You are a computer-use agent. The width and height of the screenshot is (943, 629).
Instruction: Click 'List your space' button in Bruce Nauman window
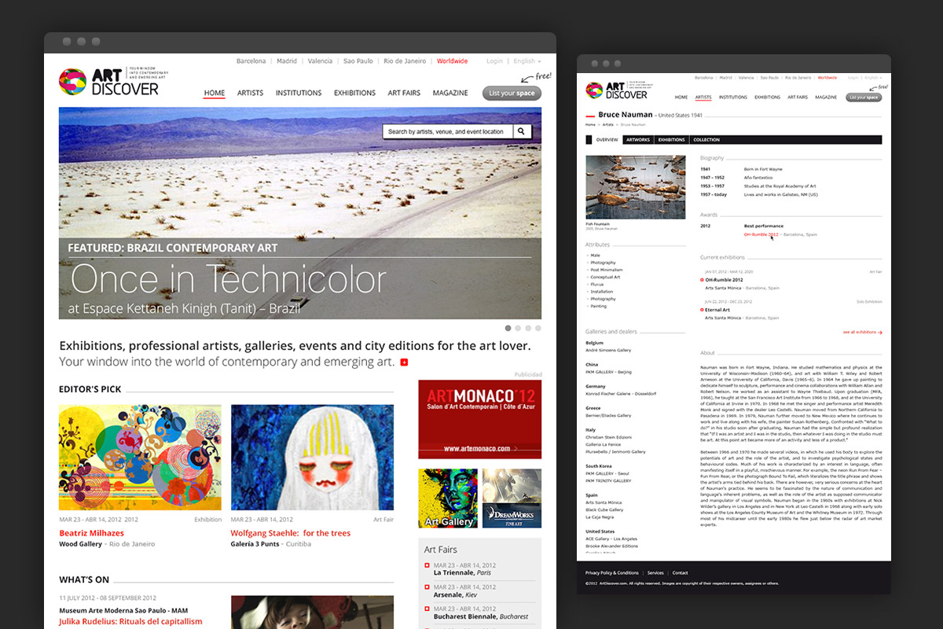coord(864,97)
